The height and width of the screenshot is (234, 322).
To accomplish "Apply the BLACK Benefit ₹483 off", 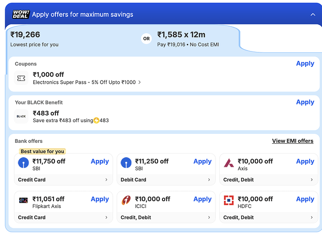I will click(x=305, y=102).
